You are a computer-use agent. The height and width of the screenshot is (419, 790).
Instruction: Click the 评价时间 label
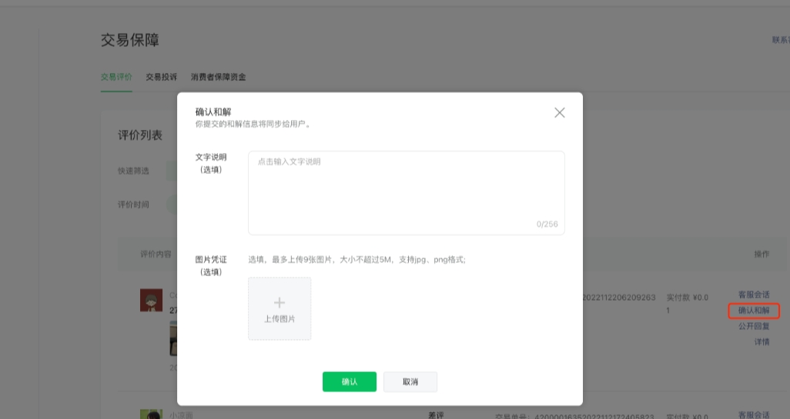coord(133,205)
